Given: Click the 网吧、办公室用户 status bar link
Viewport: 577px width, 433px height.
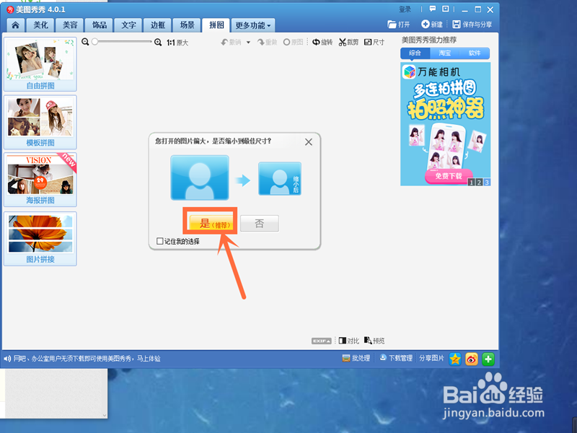Looking at the screenshot, I should [87, 358].
